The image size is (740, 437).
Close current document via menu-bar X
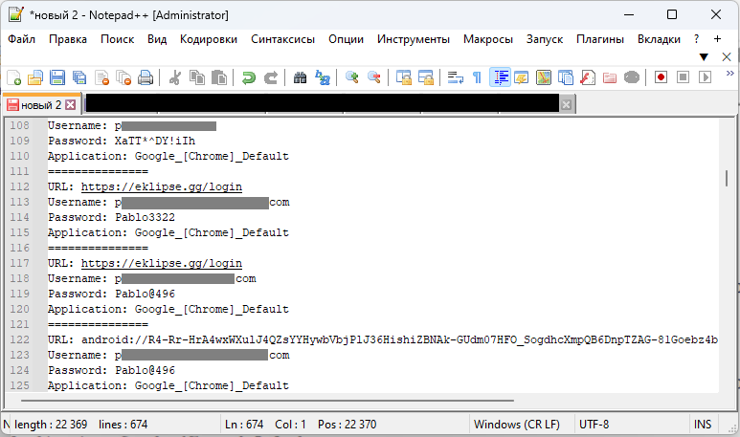(x=727, y=57)
